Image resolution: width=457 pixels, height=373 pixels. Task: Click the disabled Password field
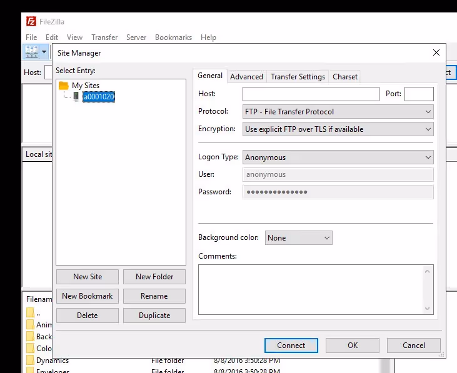338,192
